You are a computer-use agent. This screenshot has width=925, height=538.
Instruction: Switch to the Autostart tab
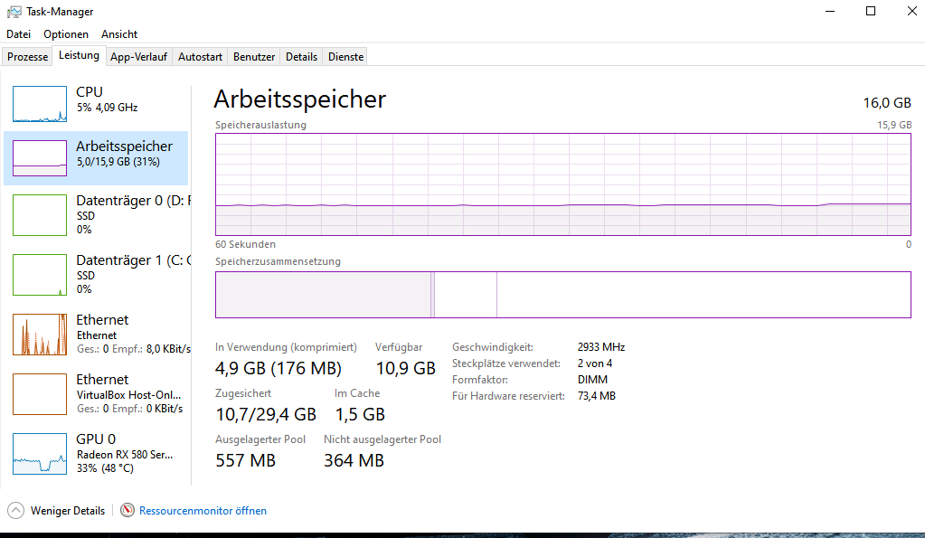(200, 57)
